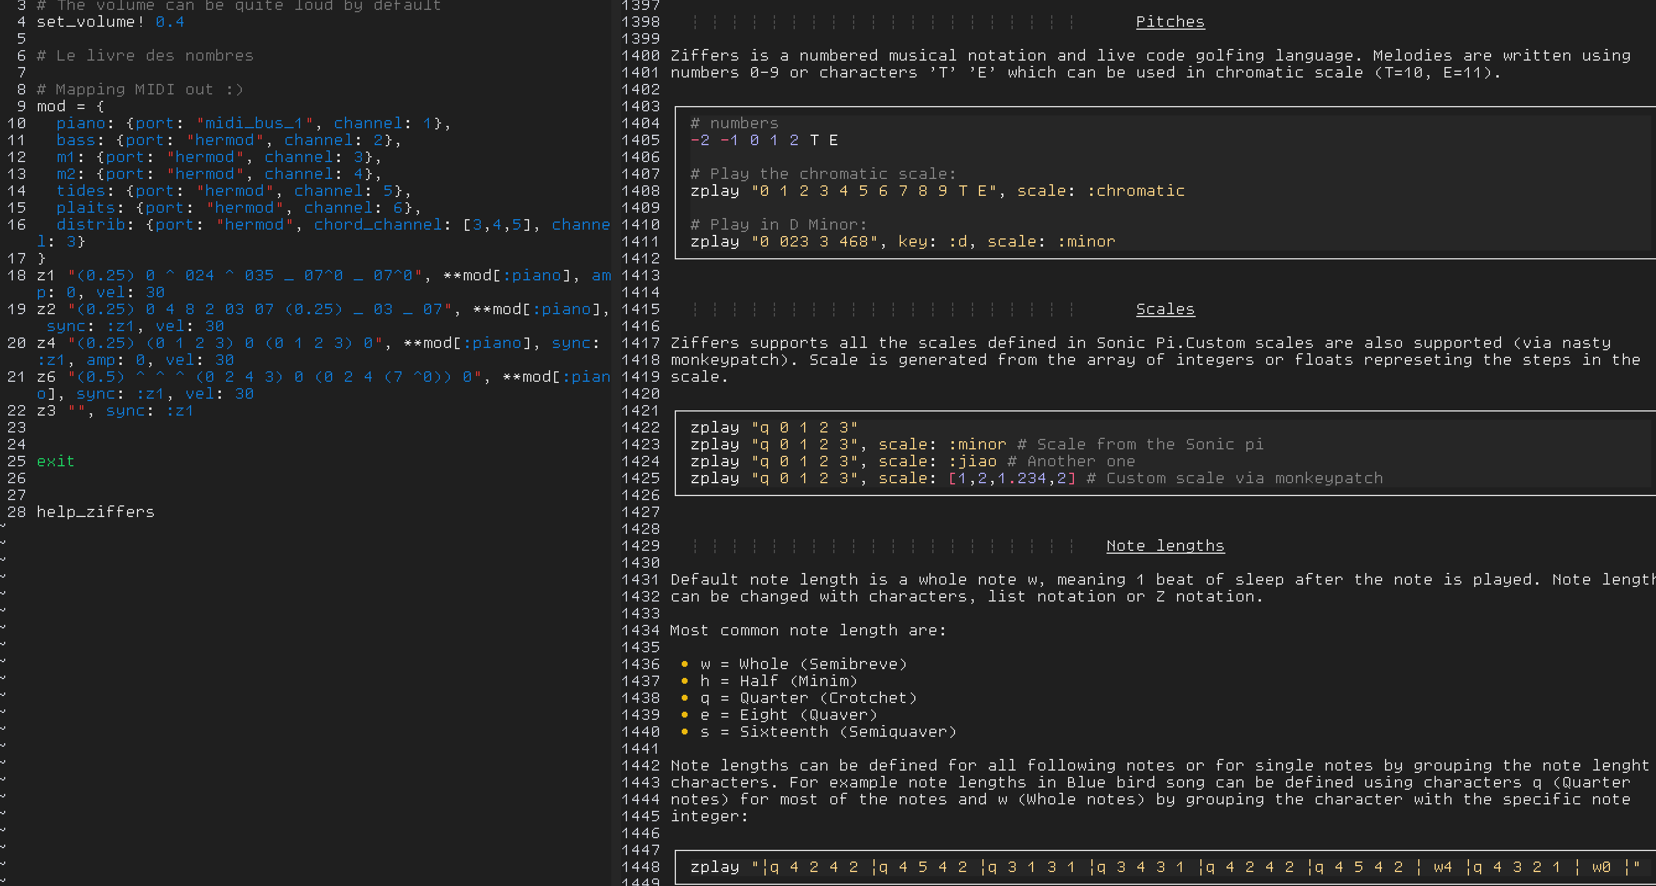Click the 'set_volume! 0.4' line
Image resolution: width=1656 pixels, height=886 pixels.
111,22
